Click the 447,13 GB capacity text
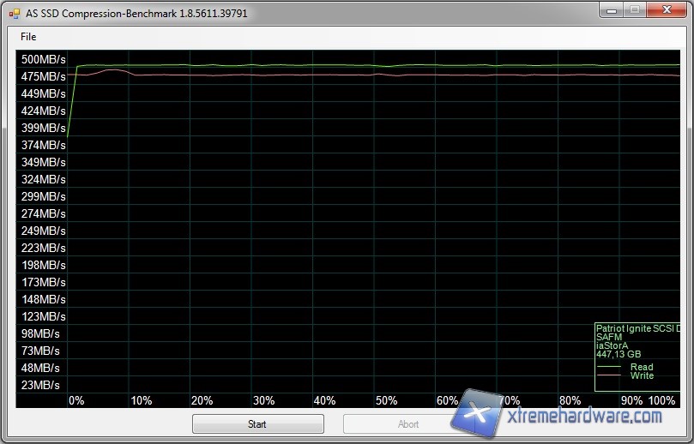 pos(619,354)
